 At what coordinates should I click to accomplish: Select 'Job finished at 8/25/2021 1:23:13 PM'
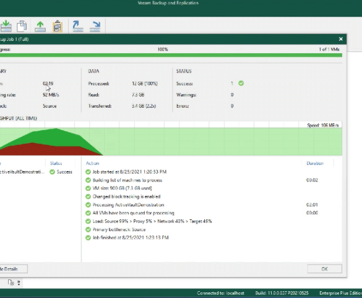(131, 238)
